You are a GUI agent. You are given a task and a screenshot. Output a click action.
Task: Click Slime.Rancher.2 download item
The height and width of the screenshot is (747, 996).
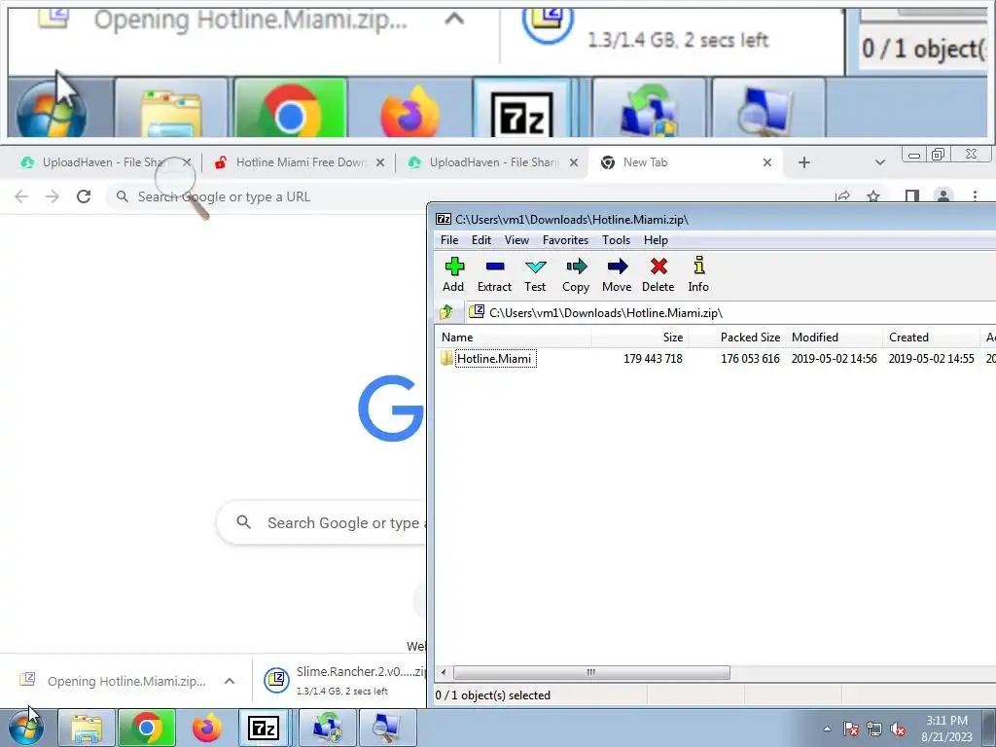(x=343, y=681)
